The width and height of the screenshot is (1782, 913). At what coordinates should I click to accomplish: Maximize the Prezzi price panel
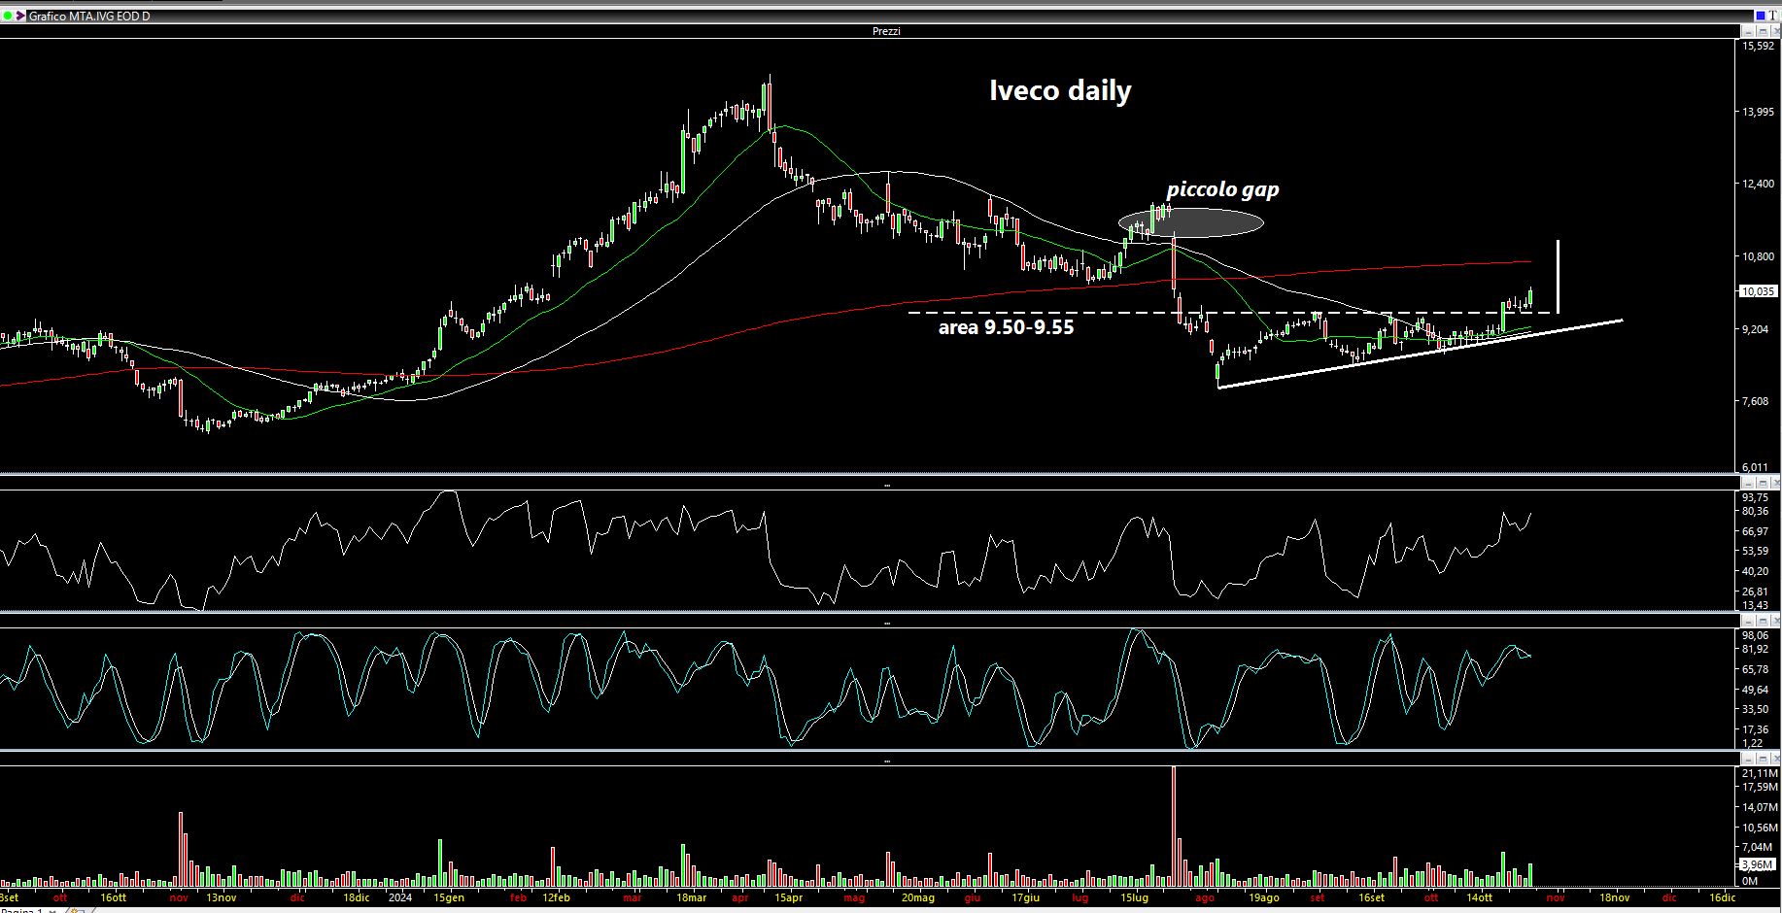[x=1761, y=31]
